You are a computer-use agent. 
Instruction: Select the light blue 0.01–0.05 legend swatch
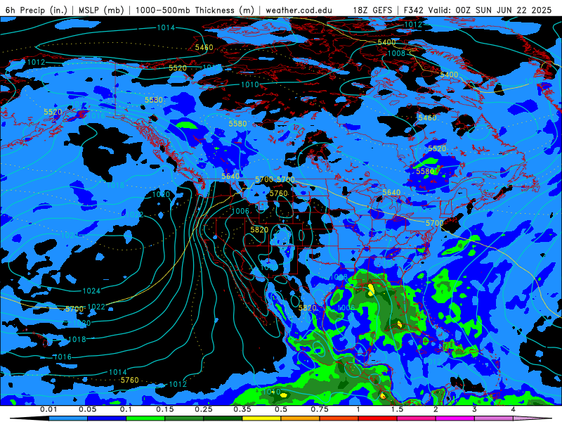tap(68, 418)
